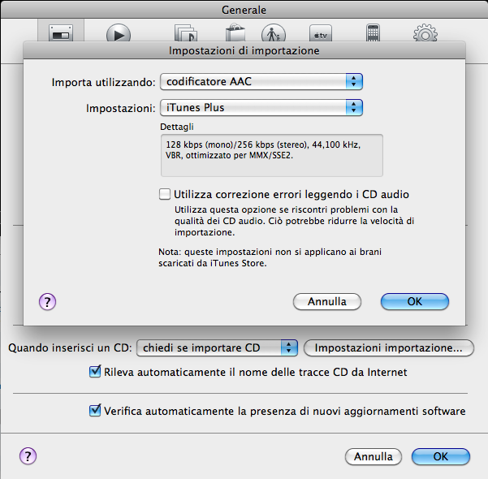Screen dimensions: 488x479
Task: Open the Playback preferences icon
Action: click(x=119, y=32)
